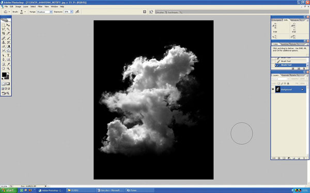Switch to the Swatches tab

(285, 44)
